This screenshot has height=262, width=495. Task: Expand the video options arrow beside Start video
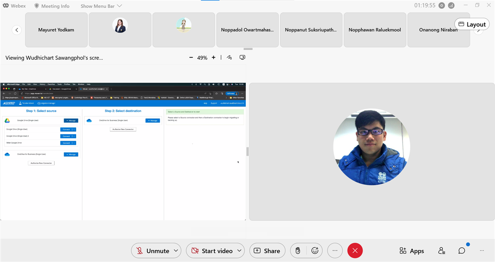tap(239, 251)
